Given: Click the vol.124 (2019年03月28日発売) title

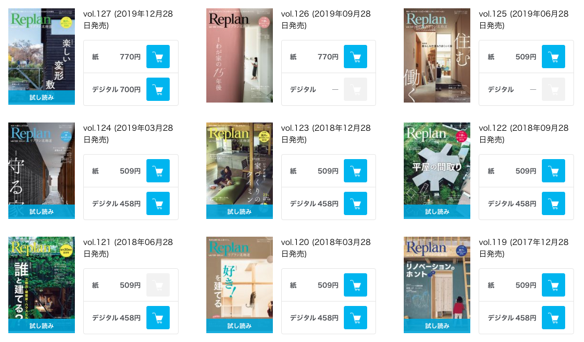Looking at the screenshot, I should [128, 134].
